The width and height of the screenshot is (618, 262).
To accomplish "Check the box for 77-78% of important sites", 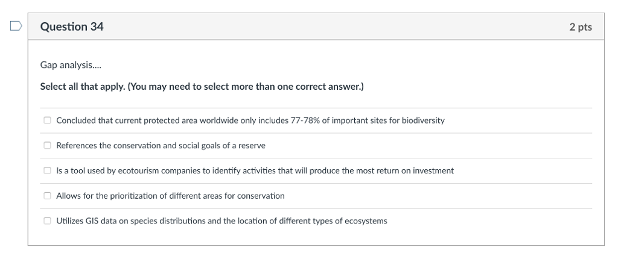I will [47, 120].
